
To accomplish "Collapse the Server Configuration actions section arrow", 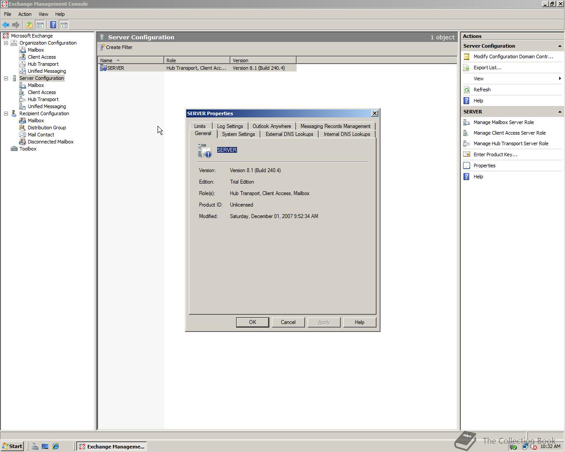I will pos(560,46).
